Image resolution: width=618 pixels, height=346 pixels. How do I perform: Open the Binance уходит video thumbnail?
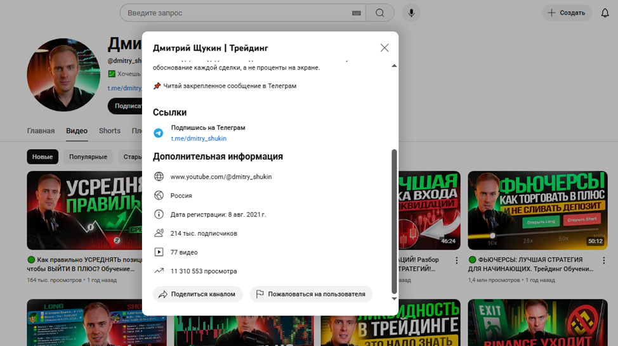click(537, 323)
